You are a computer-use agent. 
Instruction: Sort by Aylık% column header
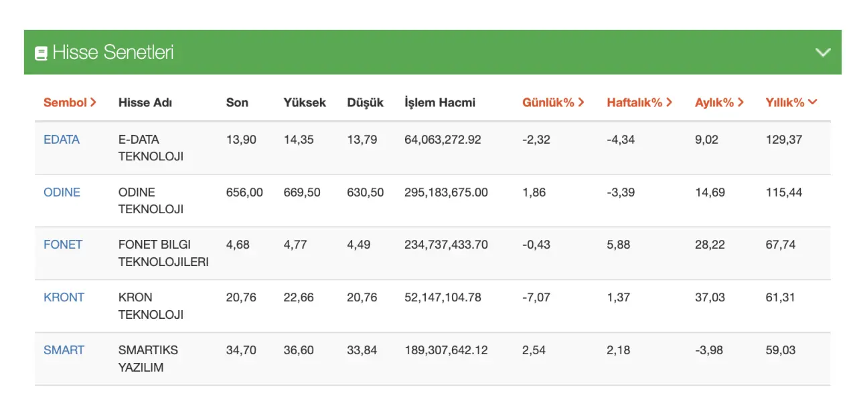(x=719, y=102)
